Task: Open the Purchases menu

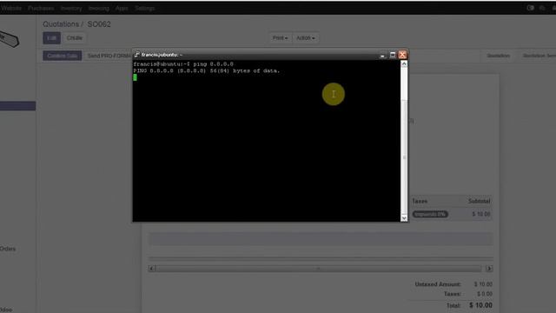Action: click(x=41, y=8)
